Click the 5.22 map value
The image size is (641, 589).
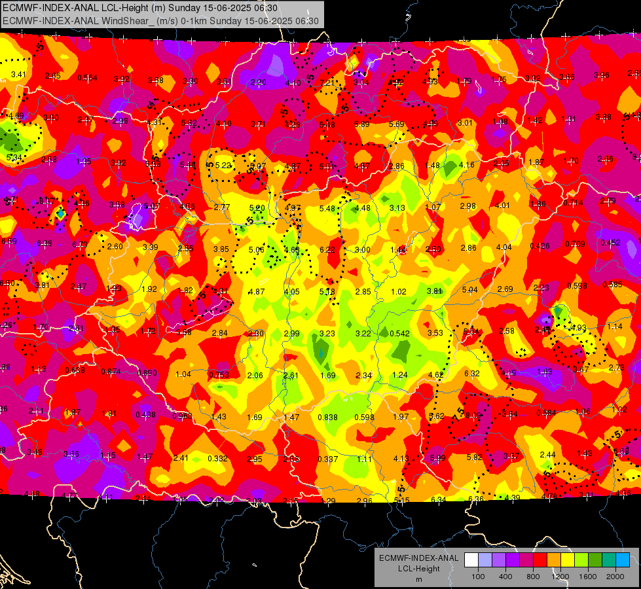tap(223, 165)
